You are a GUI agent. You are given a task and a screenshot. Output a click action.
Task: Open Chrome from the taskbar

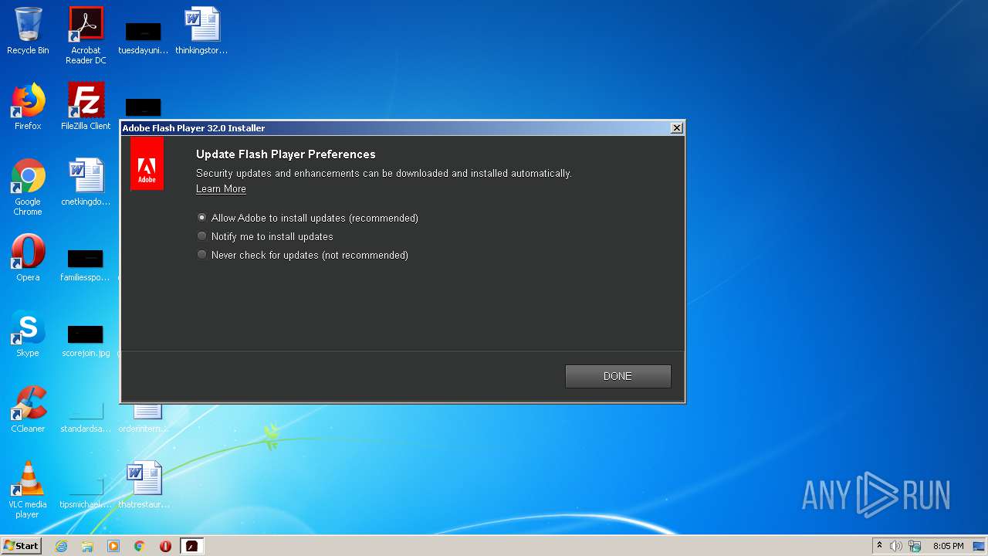click(x=140, y=546)
